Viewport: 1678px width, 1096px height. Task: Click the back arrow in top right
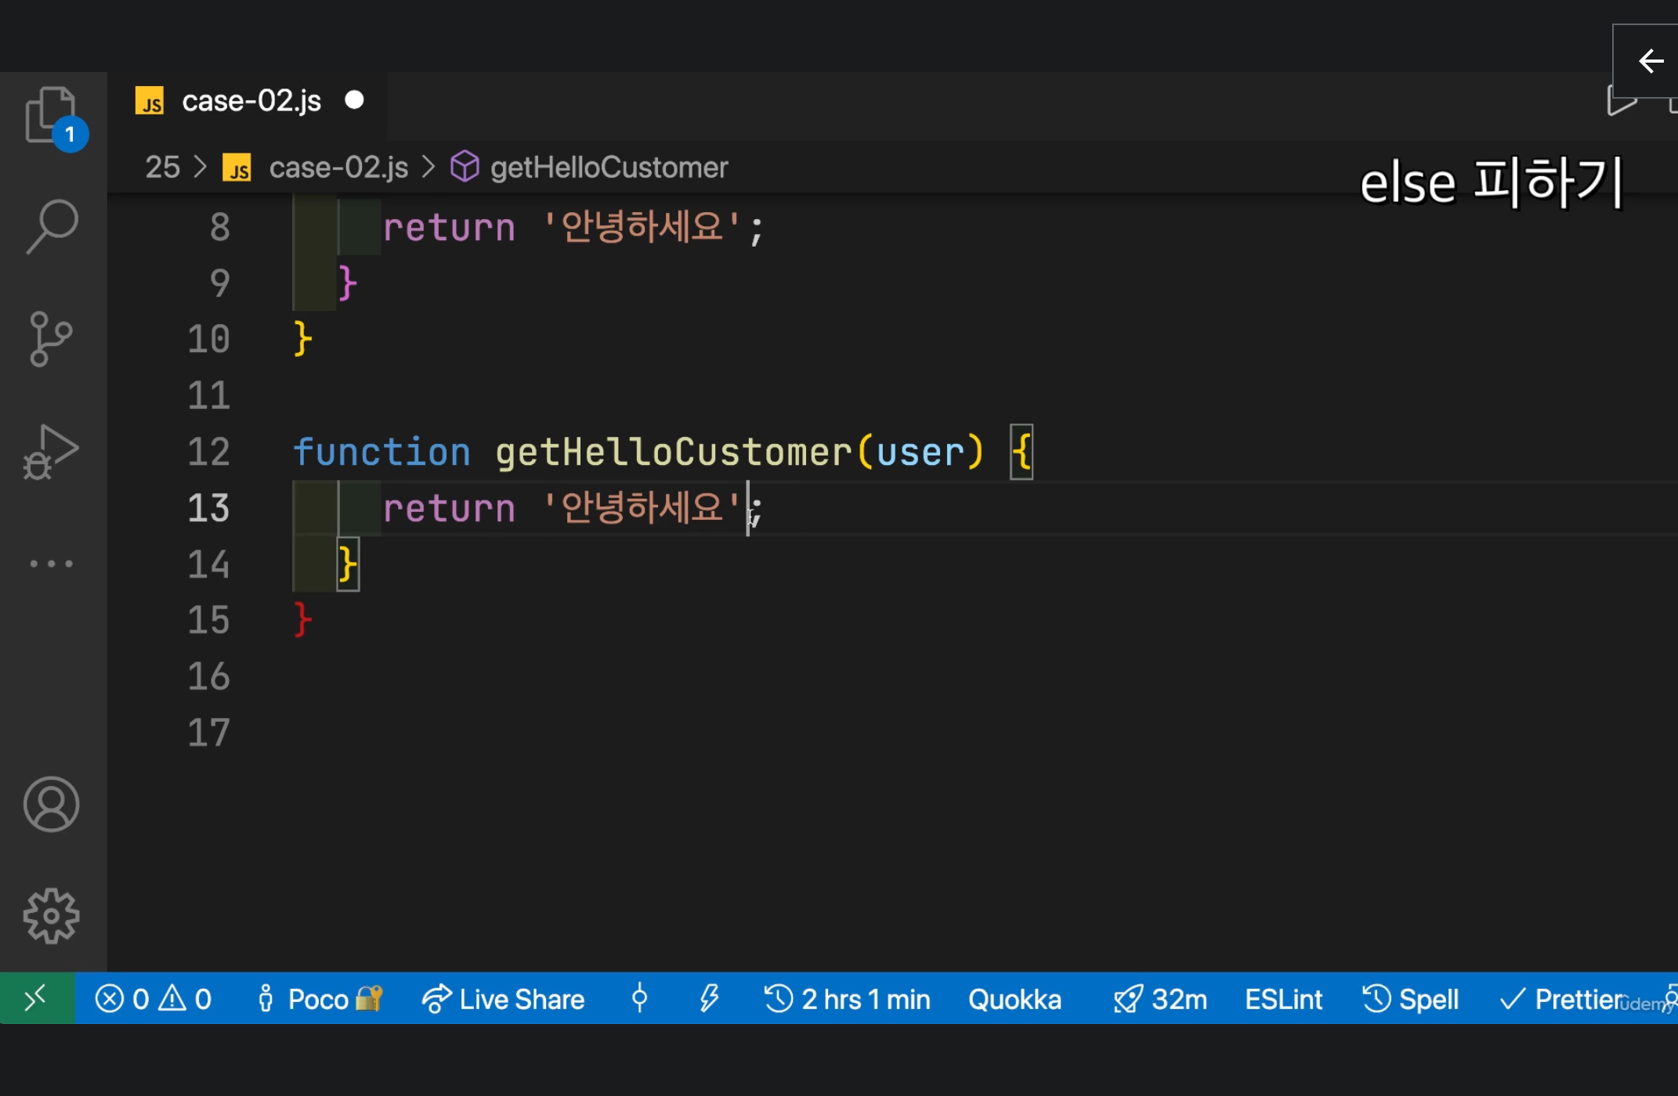click(1651, 61)
